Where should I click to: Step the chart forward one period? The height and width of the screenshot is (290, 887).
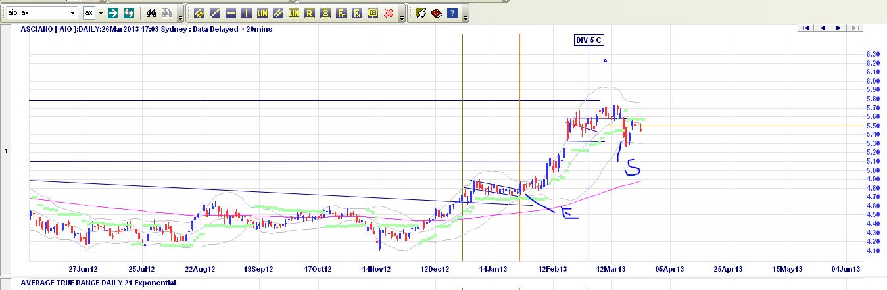[x=838, y=28]
